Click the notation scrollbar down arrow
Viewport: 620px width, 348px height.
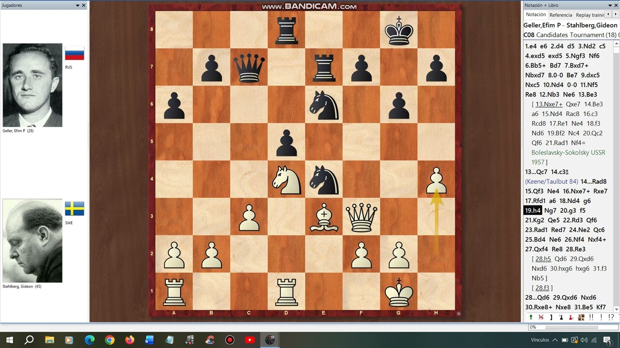pyautogui.click(x=616, y=309)
